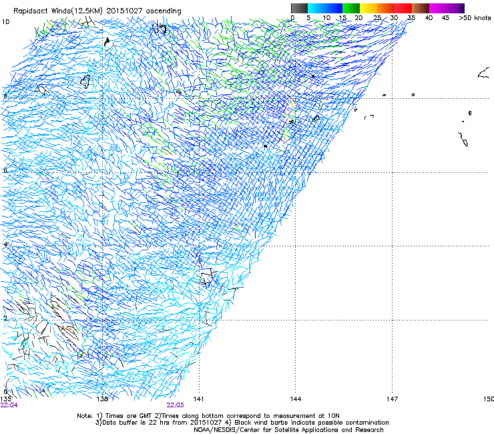Click the green 15-20 knots legend color
Viewport: 494px width, 434px height.
point(351,8)
